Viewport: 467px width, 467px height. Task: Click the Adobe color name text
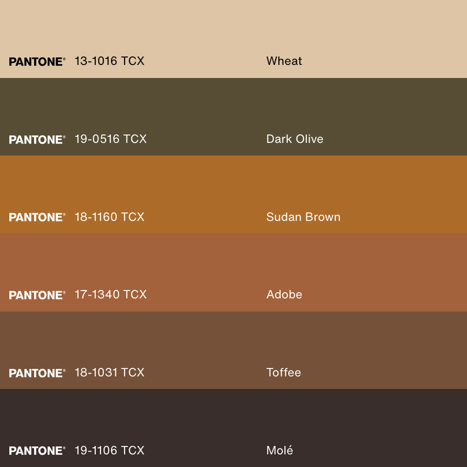(x=284, y=295)
